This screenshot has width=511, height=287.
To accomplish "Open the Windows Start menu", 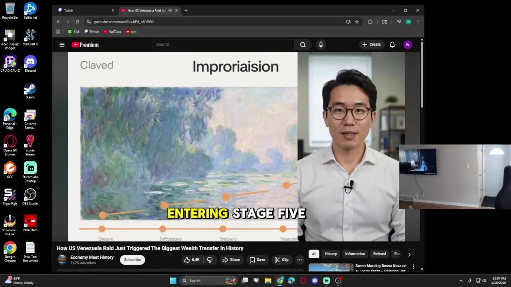I will coord(173,281).
